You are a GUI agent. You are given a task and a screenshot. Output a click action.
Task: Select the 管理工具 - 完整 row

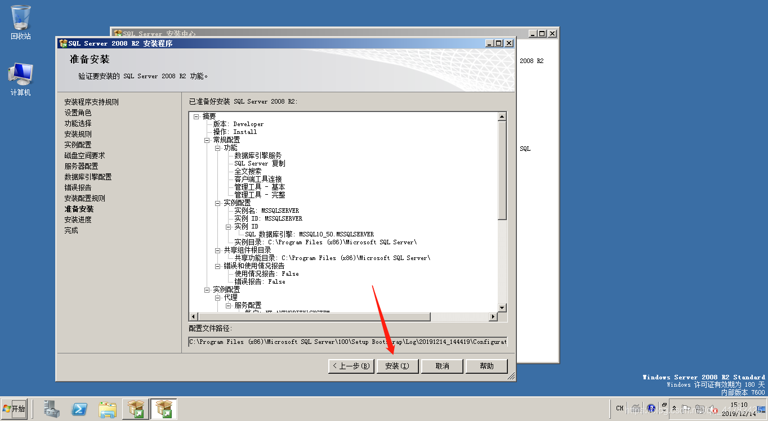pyautogui.click(x=260, y=195)
